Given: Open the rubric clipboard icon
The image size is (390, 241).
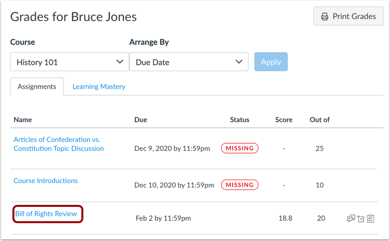Looking at the screenshot, I should point(370,218).
